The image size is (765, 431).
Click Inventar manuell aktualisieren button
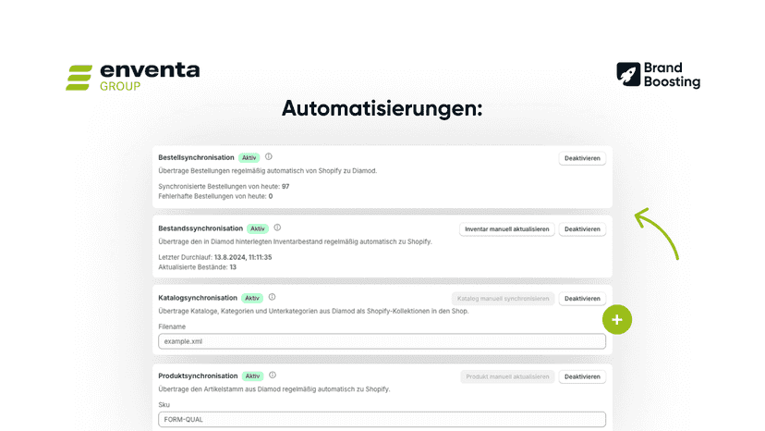point(507,229)
